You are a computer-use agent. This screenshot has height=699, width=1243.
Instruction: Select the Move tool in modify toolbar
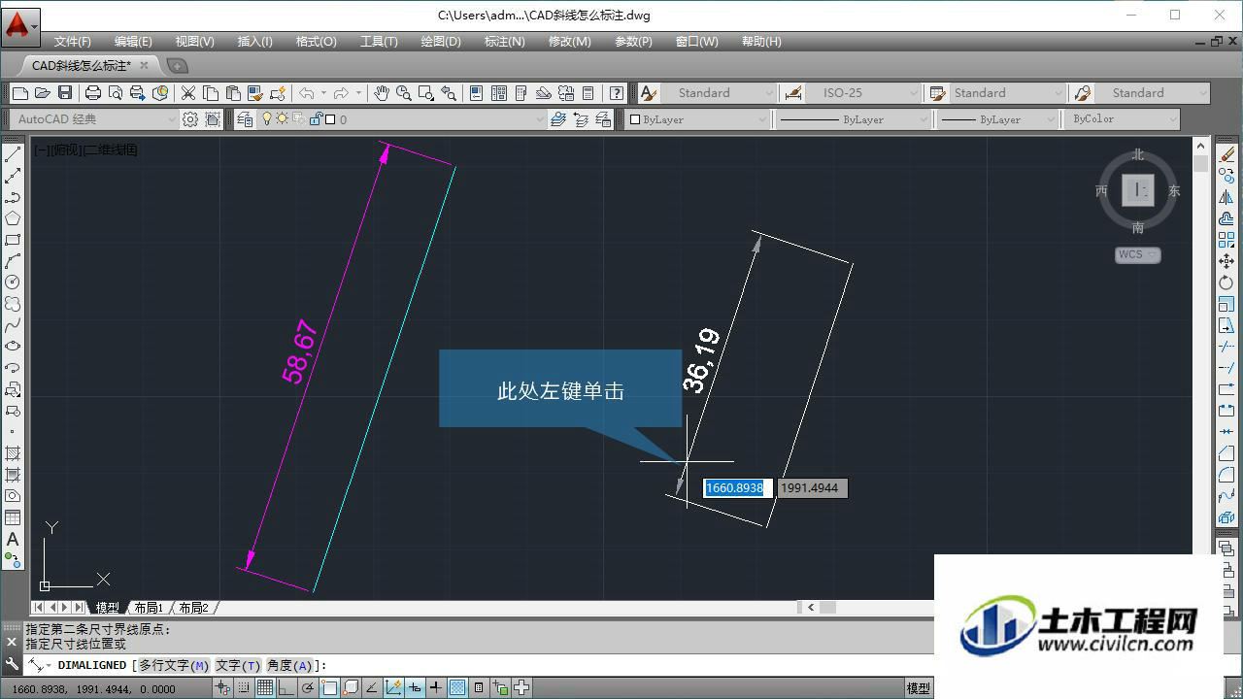1226,262
